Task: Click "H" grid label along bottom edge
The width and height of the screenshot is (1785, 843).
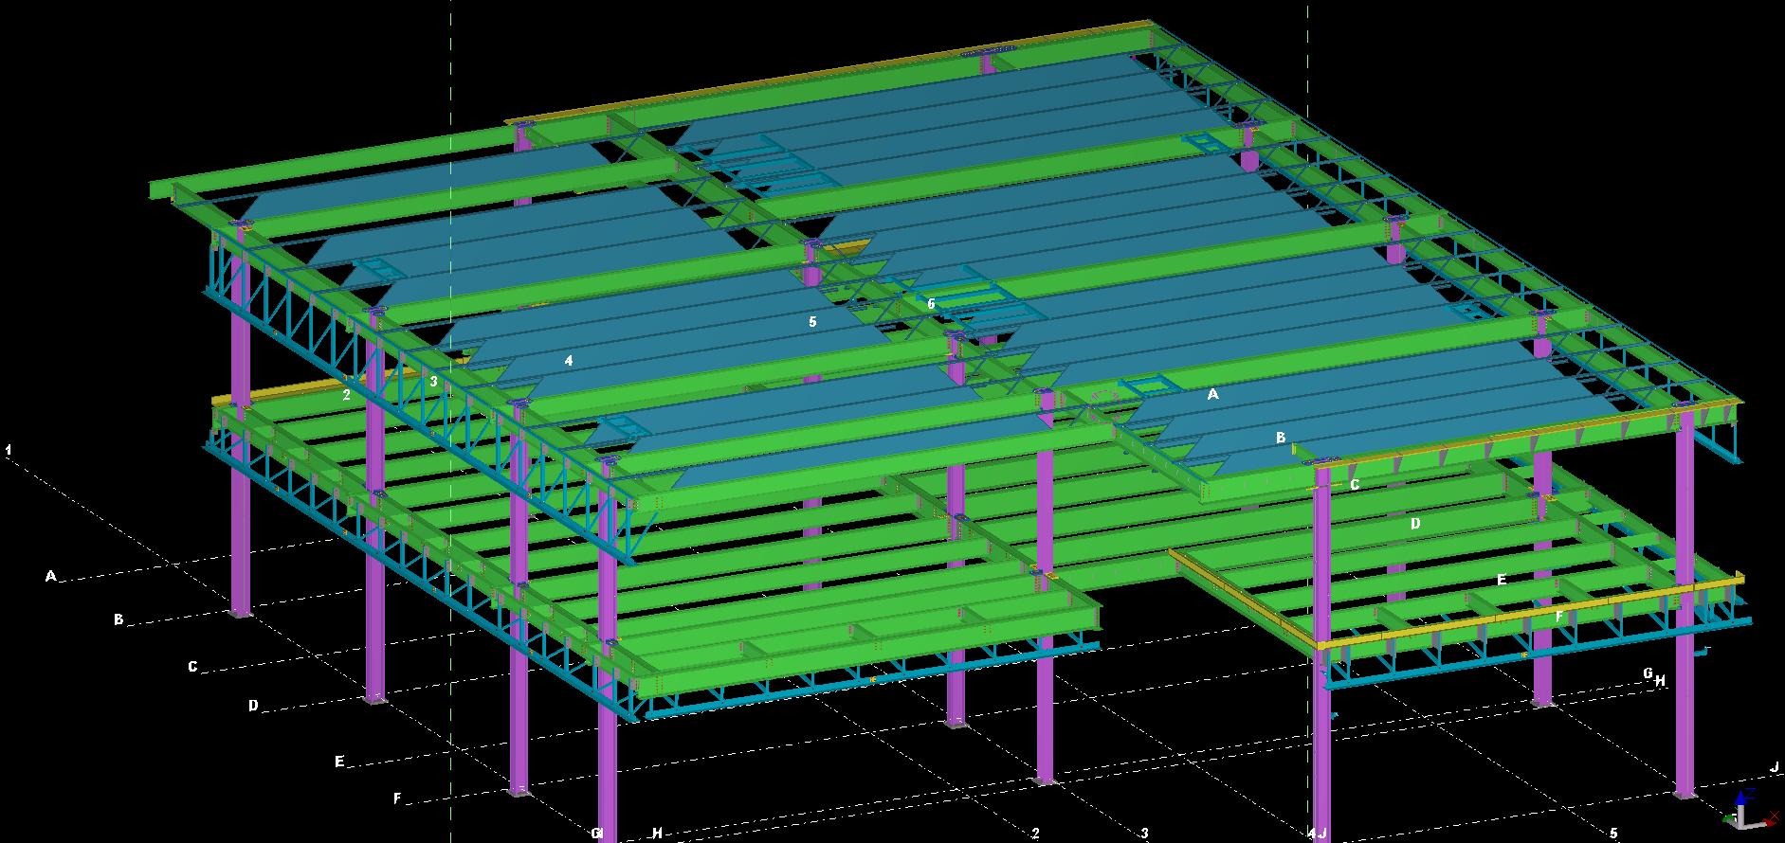Action: click(x=657, y=834)
